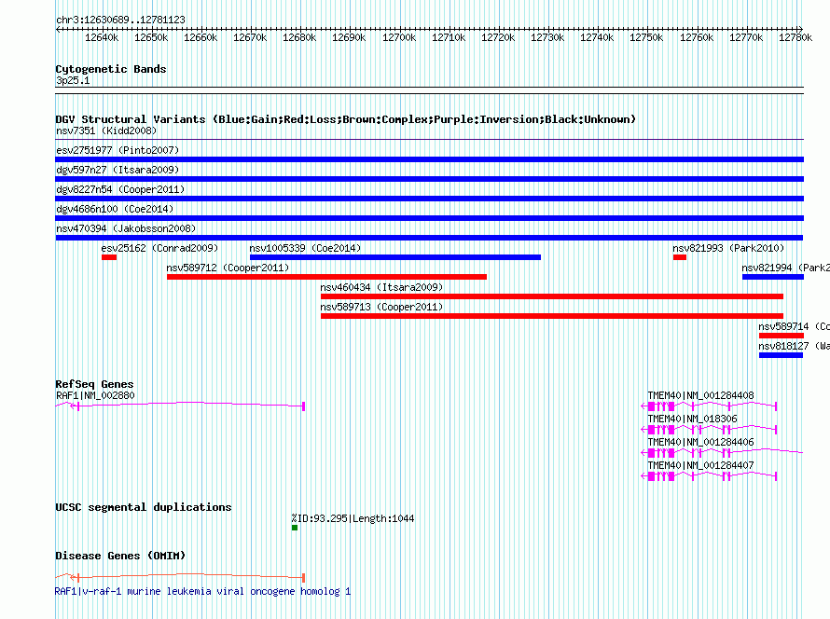The width and height of the screenshot is (830, 619).
Task: Select the nsv821993 (Park2010) red loss bar
Action: click(x=680, y=257)
